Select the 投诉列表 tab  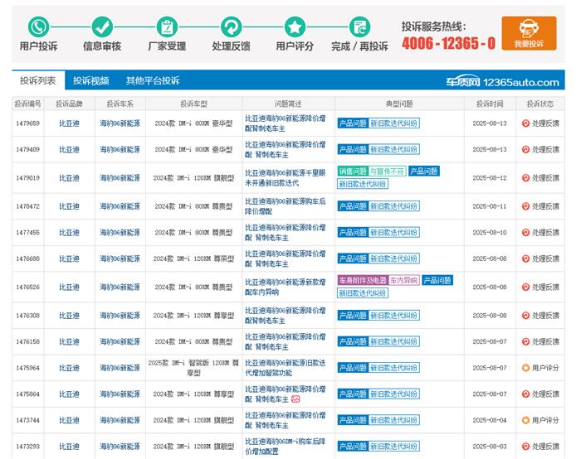tap(38, 80)
